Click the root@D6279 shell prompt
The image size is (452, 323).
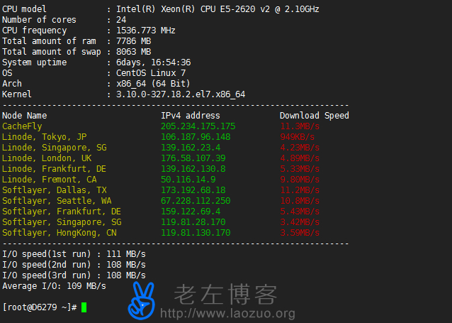pos(40,307)
